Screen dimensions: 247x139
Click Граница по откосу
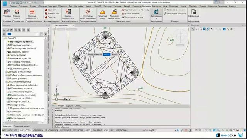pyautogui.click(x=130, y=14)
